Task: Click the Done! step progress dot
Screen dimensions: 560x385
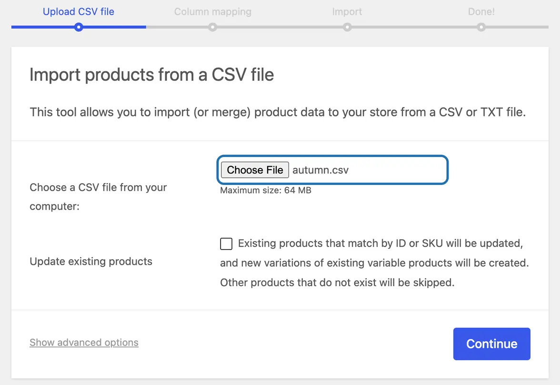Action: 481,27
